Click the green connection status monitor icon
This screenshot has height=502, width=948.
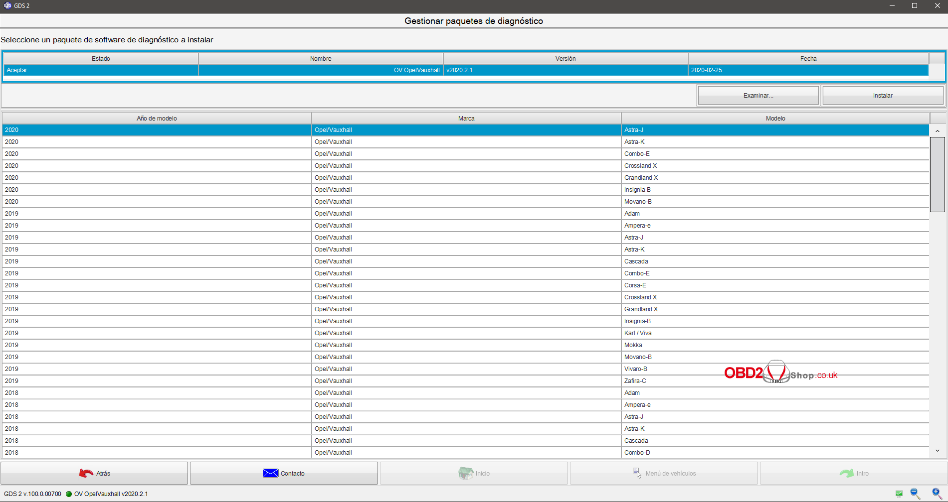tap(899, 494)
